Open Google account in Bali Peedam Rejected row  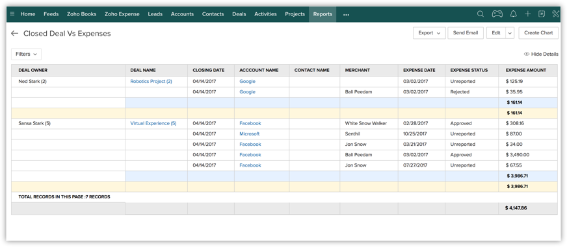247,92
